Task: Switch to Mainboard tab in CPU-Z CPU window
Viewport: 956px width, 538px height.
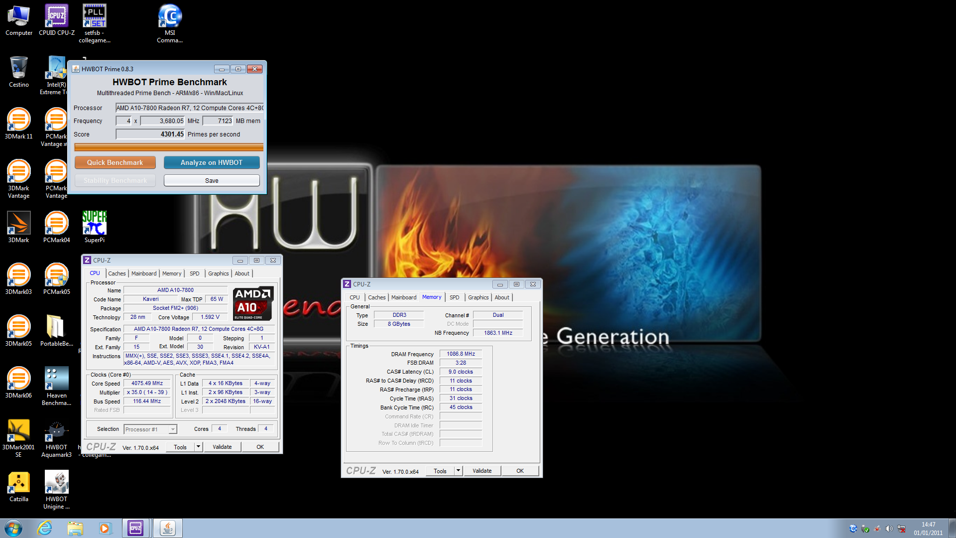Action: point(144,273)
